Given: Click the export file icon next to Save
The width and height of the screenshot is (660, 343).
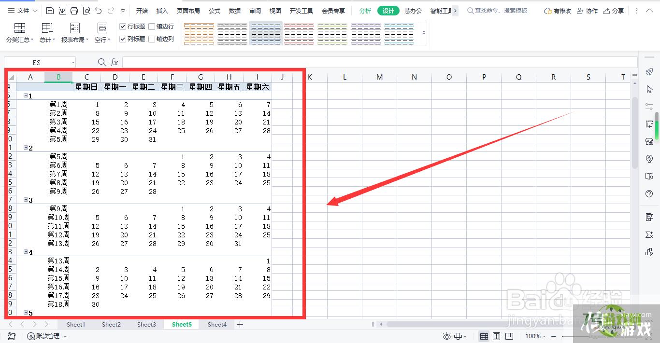Looking at the screenshot, I should point(62,11).
